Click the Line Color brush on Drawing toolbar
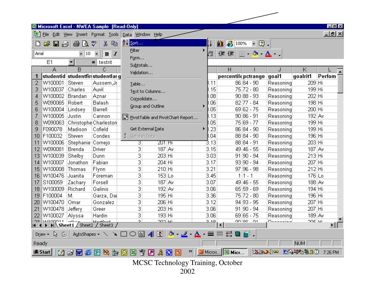The height and width of the screenshot is (281, 375). tap(184, 234)
